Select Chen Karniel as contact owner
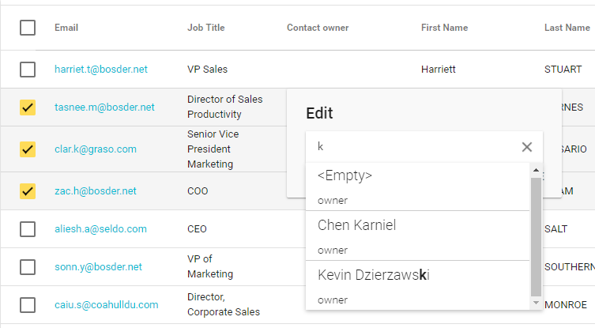Image resolution: width=595 pixels, height=328 pixels. [418, 236]
